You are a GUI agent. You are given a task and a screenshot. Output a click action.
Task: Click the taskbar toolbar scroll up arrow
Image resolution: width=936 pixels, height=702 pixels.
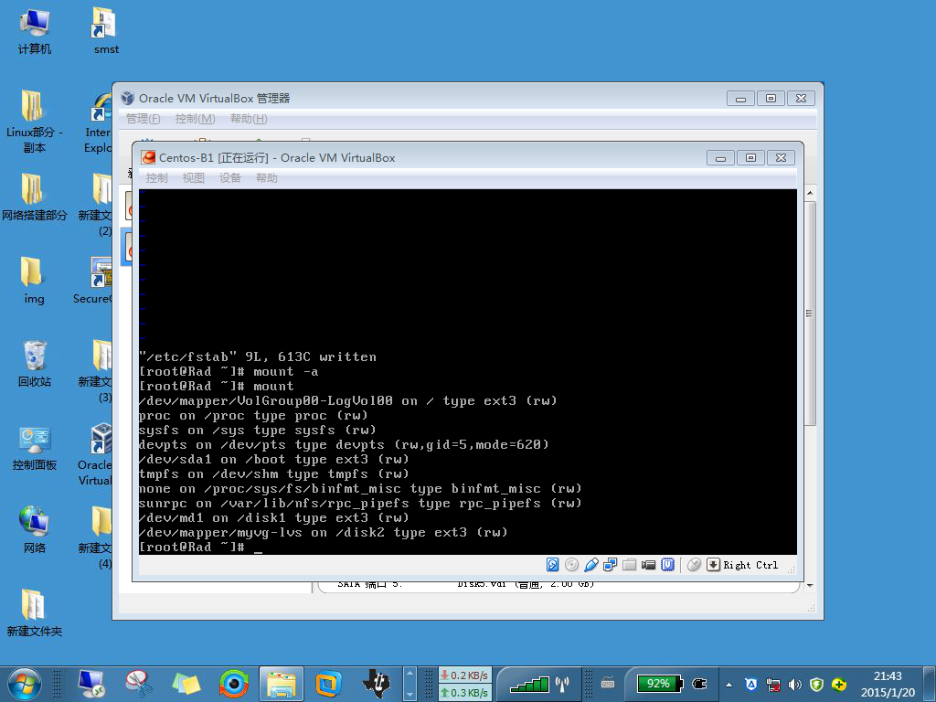(x=409, y=674)
